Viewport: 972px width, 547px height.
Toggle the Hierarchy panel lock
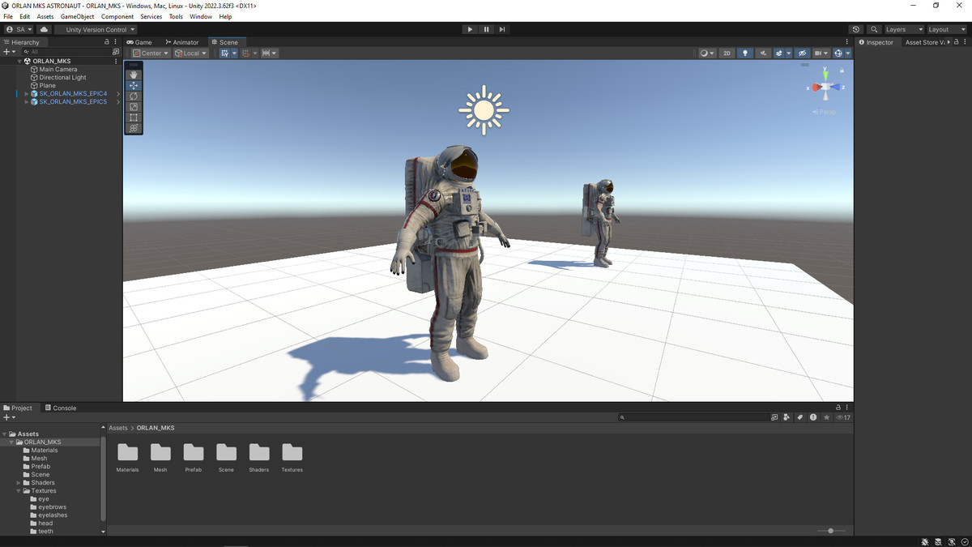point(106,42)
